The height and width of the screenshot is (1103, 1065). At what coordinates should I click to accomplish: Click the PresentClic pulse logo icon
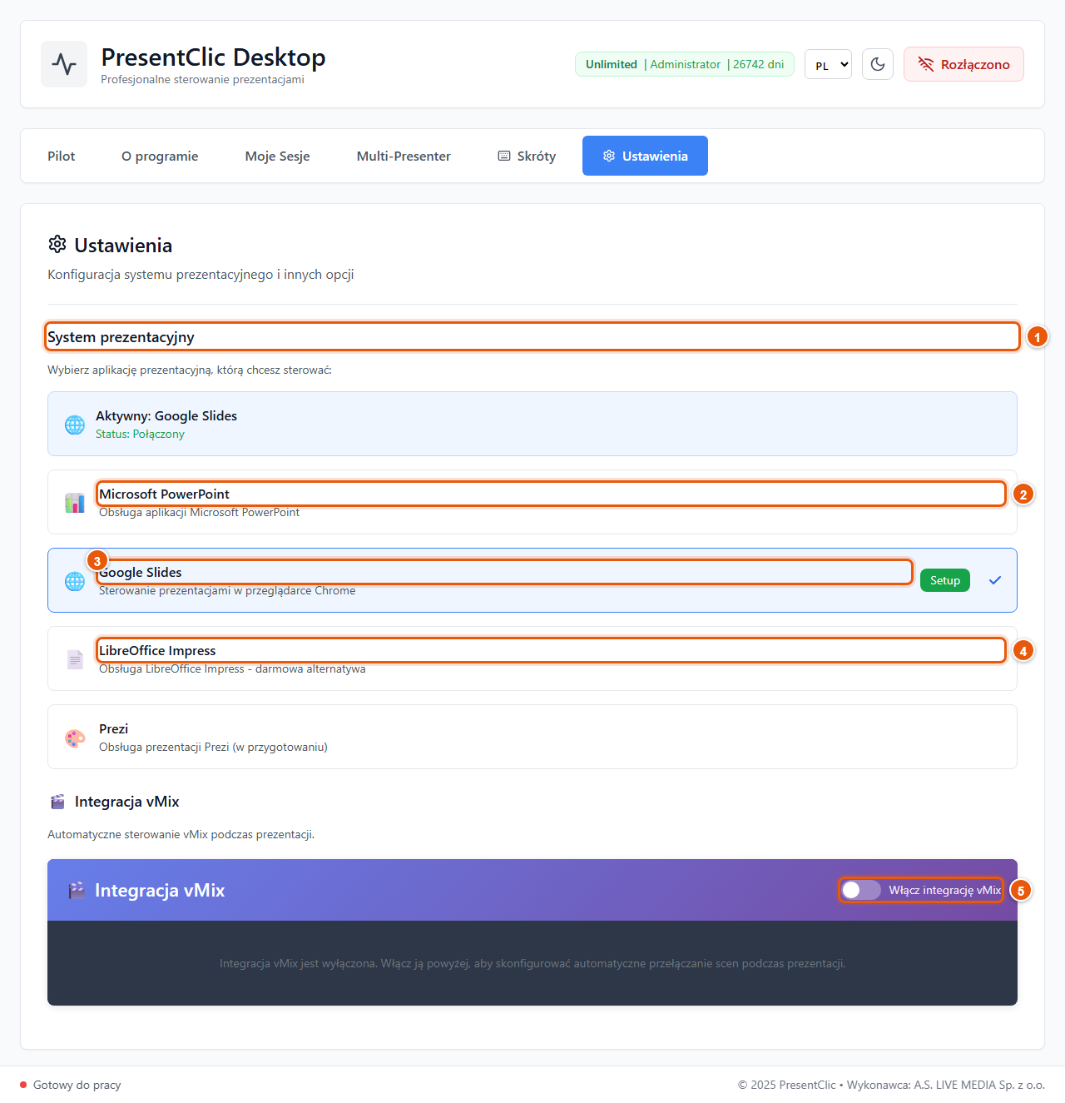click(x=64, y=64)
